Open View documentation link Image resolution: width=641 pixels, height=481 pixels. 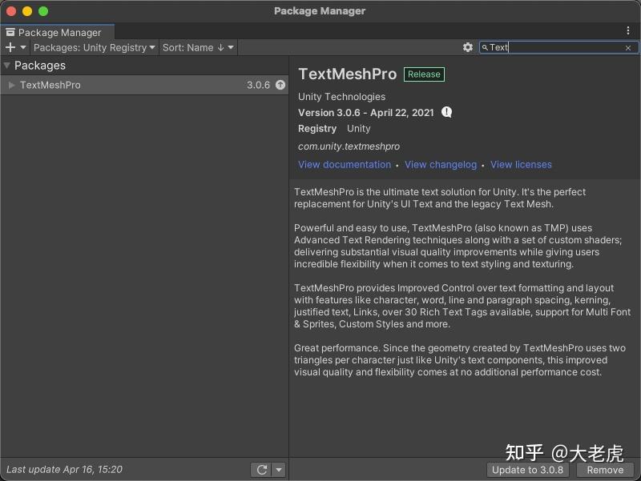coord(345,164)
